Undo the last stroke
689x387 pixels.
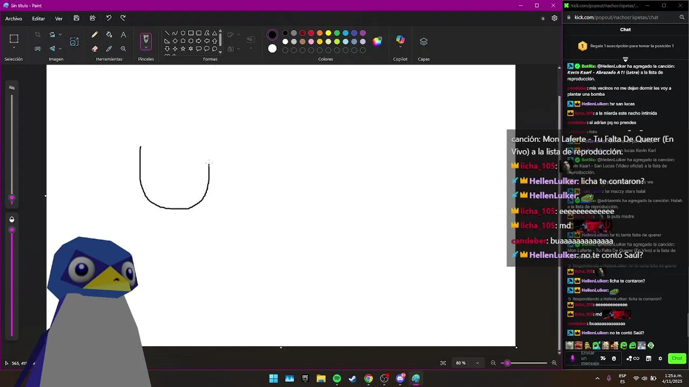point(109,18)
